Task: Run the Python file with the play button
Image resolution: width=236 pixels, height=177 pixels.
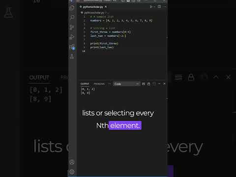Action: click(x=151, y=7)
